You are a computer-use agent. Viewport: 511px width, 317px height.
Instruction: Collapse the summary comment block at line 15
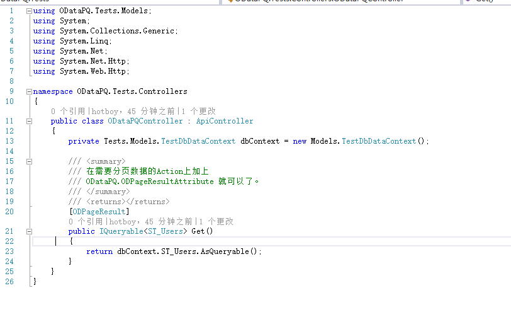pyautogui.click(x=29, y=161)
